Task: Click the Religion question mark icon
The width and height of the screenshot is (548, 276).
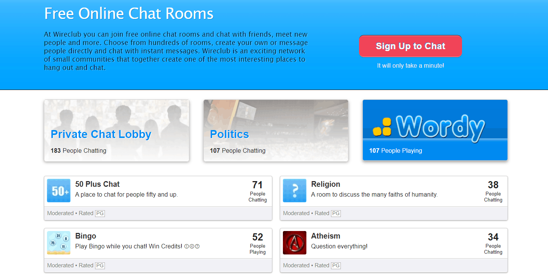Action: click(x=295, y=191)
